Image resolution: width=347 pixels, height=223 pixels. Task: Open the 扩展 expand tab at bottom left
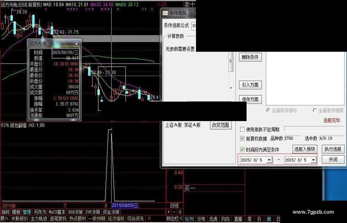pyautogui.click(x=4, y=218)
